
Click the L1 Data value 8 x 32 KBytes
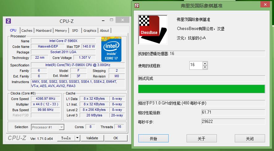click(x=94, y=99)
